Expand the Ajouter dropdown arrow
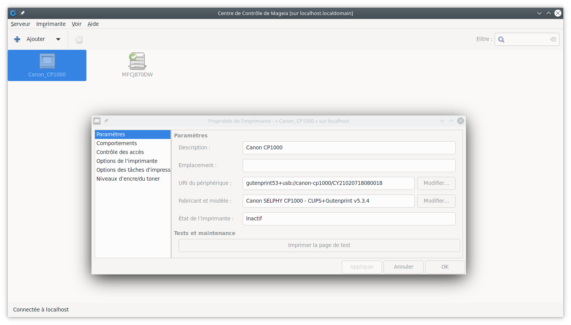The image size is (571, 325). (58, 39)
